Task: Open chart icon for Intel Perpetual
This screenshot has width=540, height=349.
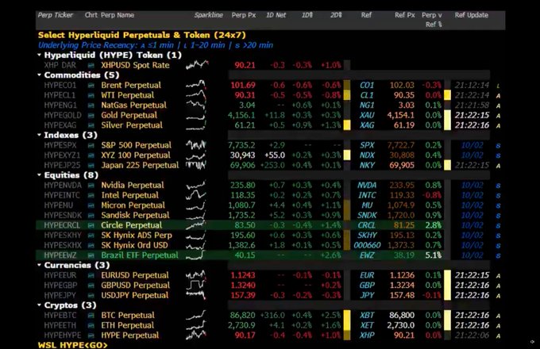Action: [x=91, y=195]
